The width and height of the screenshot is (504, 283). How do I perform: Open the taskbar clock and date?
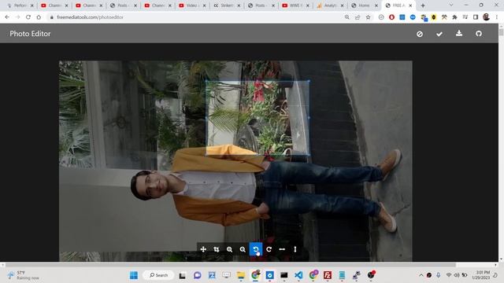click(x=481, y=275)
